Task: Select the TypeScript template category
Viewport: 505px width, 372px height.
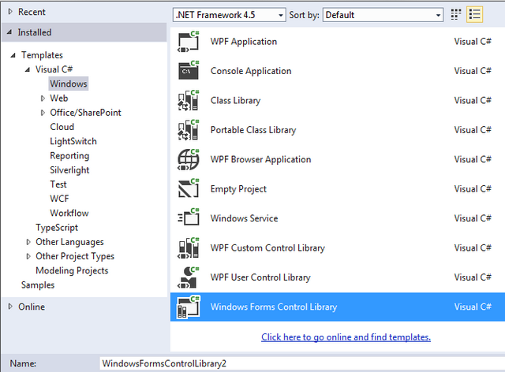Action: tap(57, 228)
